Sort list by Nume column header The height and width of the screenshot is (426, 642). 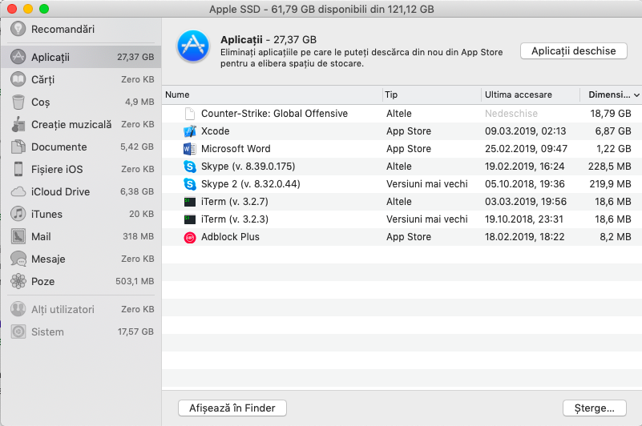(x=178, y=95)
